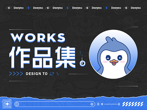Image resolution: width=147 pixels, height=110 pixels.
Task: Click the penguin avatar circle
Action: pos(113,54)
